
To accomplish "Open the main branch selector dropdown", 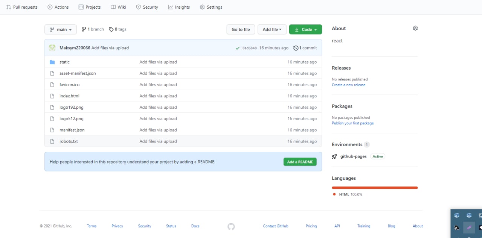I will (61, 29).
